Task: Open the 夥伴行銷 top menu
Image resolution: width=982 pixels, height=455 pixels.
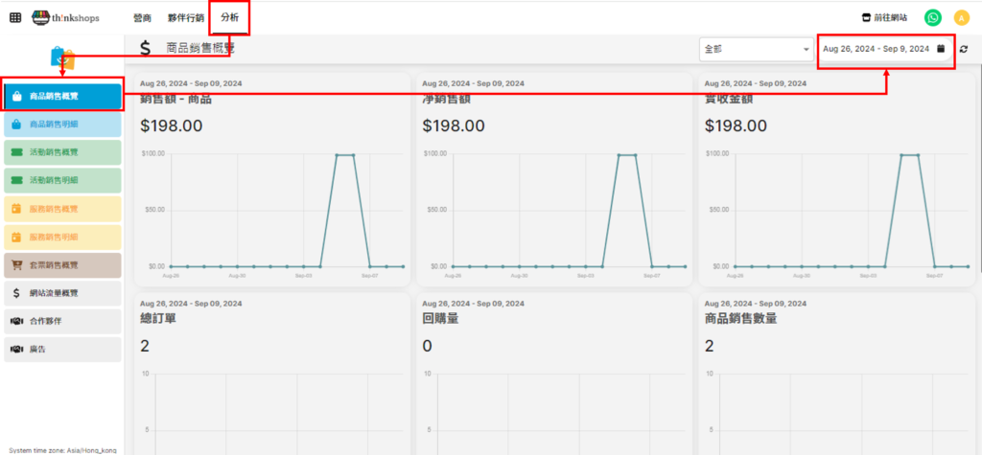Action: [x=185, y=17]
